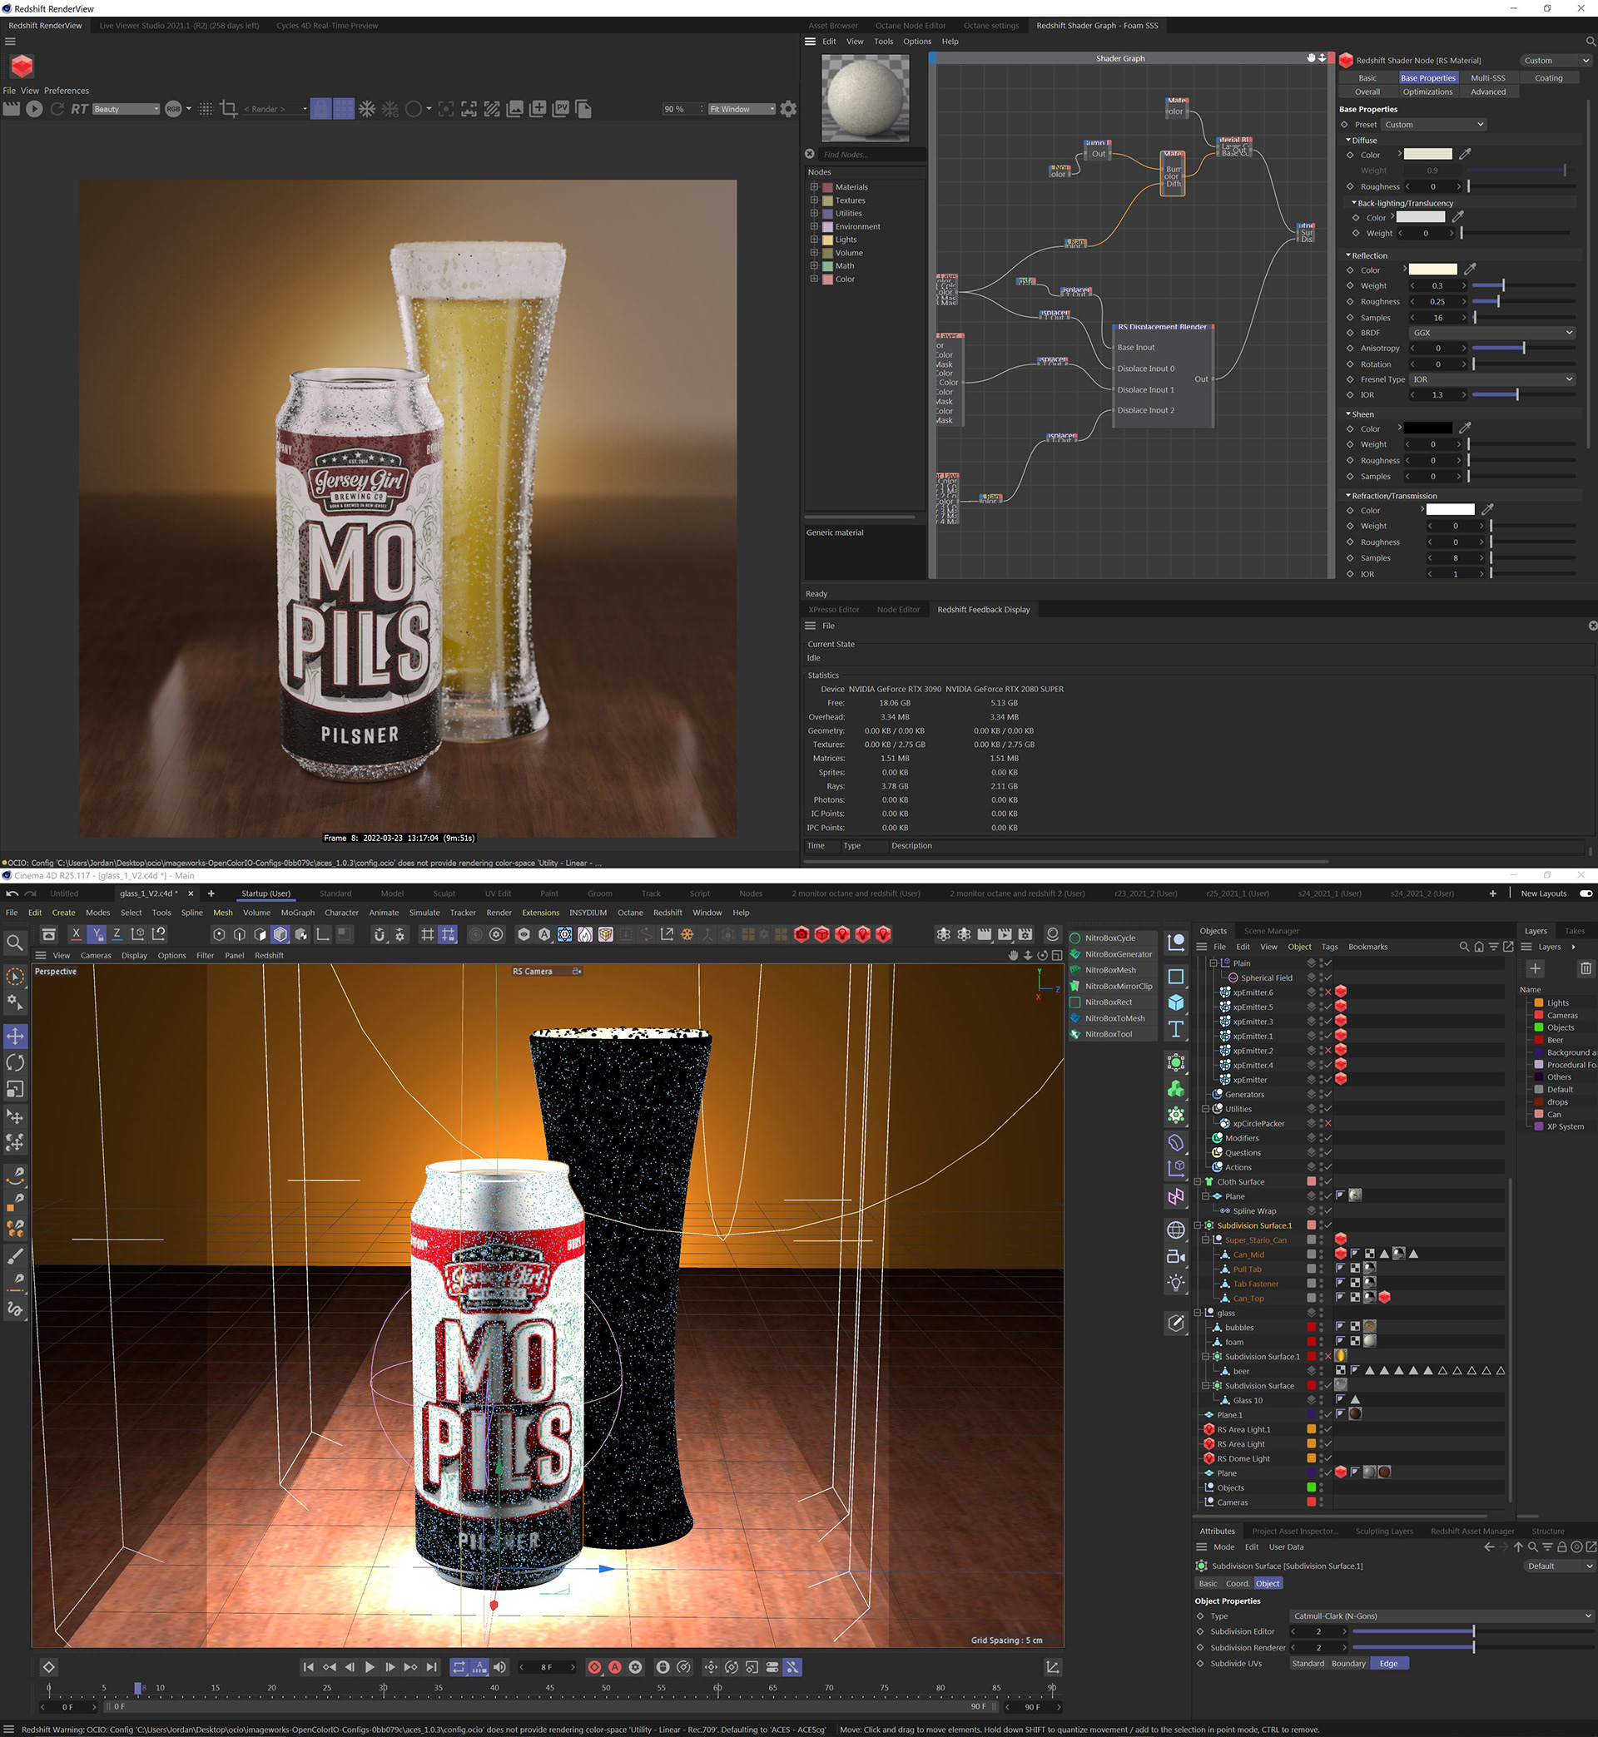Click the Reflection color swatch
The image size is (1598, 1737).
coord(1433,270)
